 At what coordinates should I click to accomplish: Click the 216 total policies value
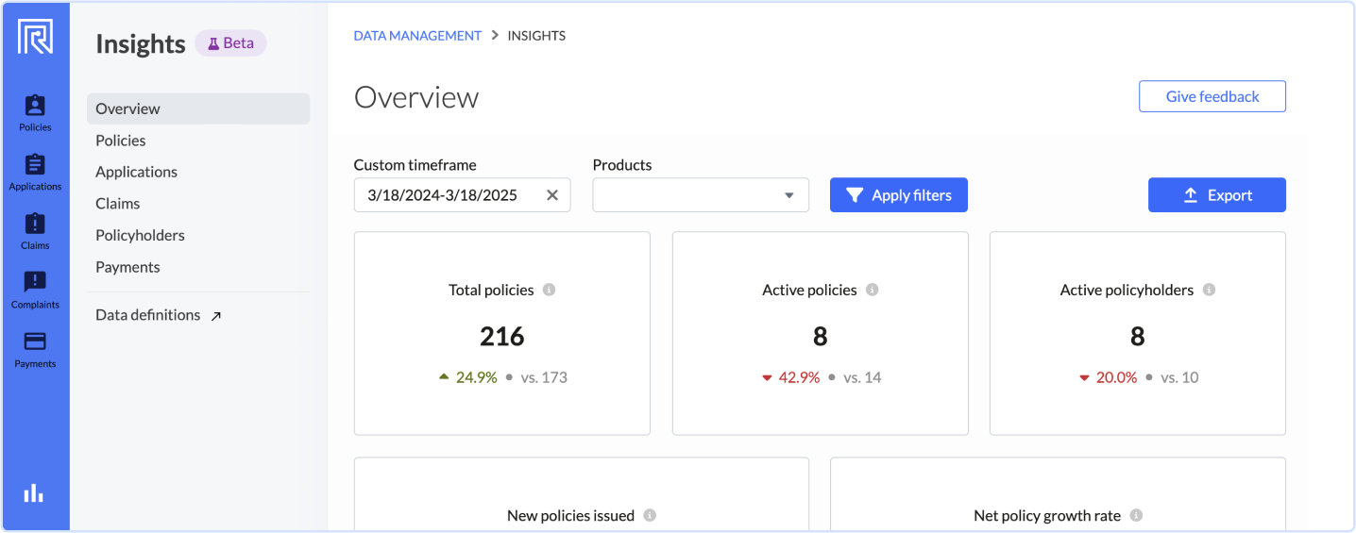[502, 337]
